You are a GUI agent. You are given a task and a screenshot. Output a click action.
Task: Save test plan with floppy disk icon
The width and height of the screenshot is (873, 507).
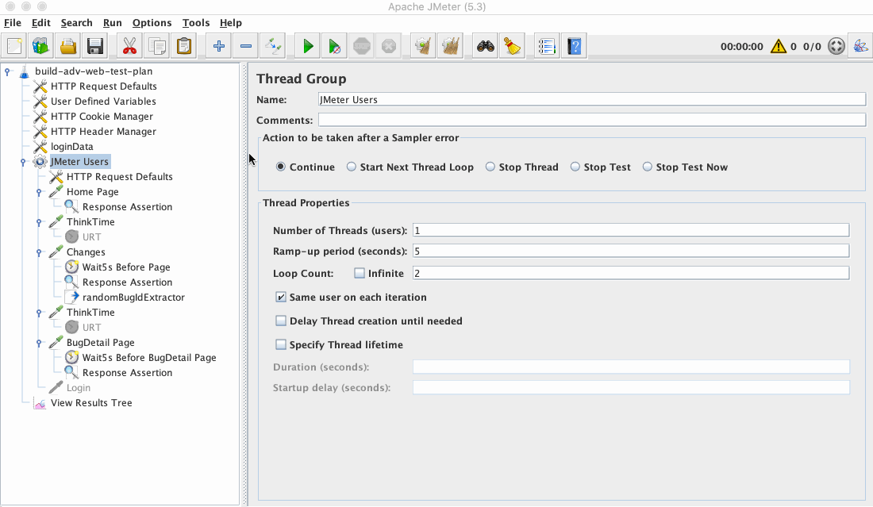point(95,46)
